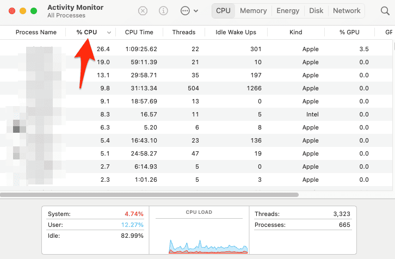The height and width of the screenshot is (259, 395).
Task: Click the green zoom window button
Action: pyautogui.click(x=34, y=11)
